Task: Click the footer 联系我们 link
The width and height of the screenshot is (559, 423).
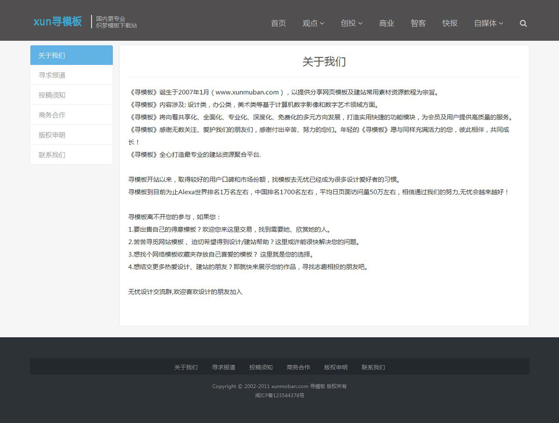Action: tap(373, 367)
